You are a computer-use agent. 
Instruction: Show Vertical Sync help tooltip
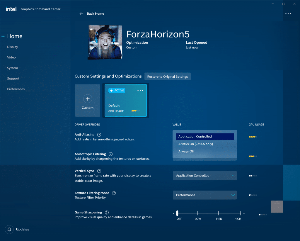pyautogui.click(x=99, y=171)
